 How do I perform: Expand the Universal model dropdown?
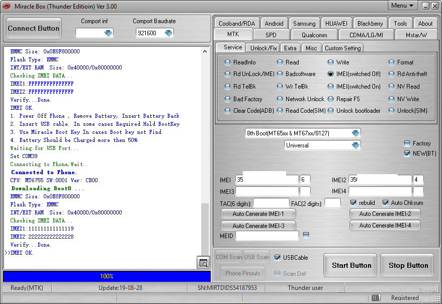pos(356,145)
